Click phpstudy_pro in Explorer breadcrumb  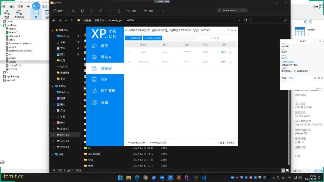coord(115,21)
